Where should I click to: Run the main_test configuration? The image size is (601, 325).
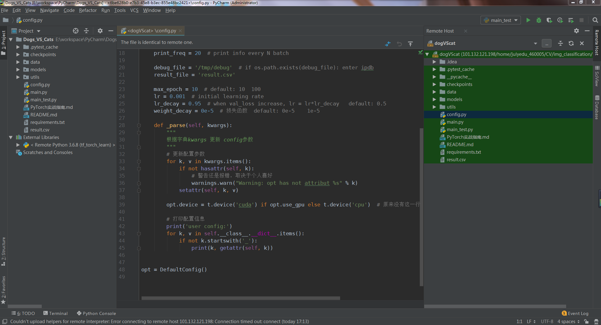tap(528, 20)
